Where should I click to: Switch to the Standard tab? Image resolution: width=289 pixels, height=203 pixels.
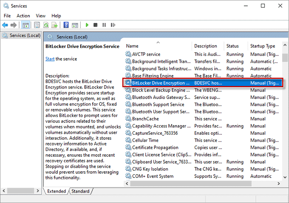click(x=80, y=191)
